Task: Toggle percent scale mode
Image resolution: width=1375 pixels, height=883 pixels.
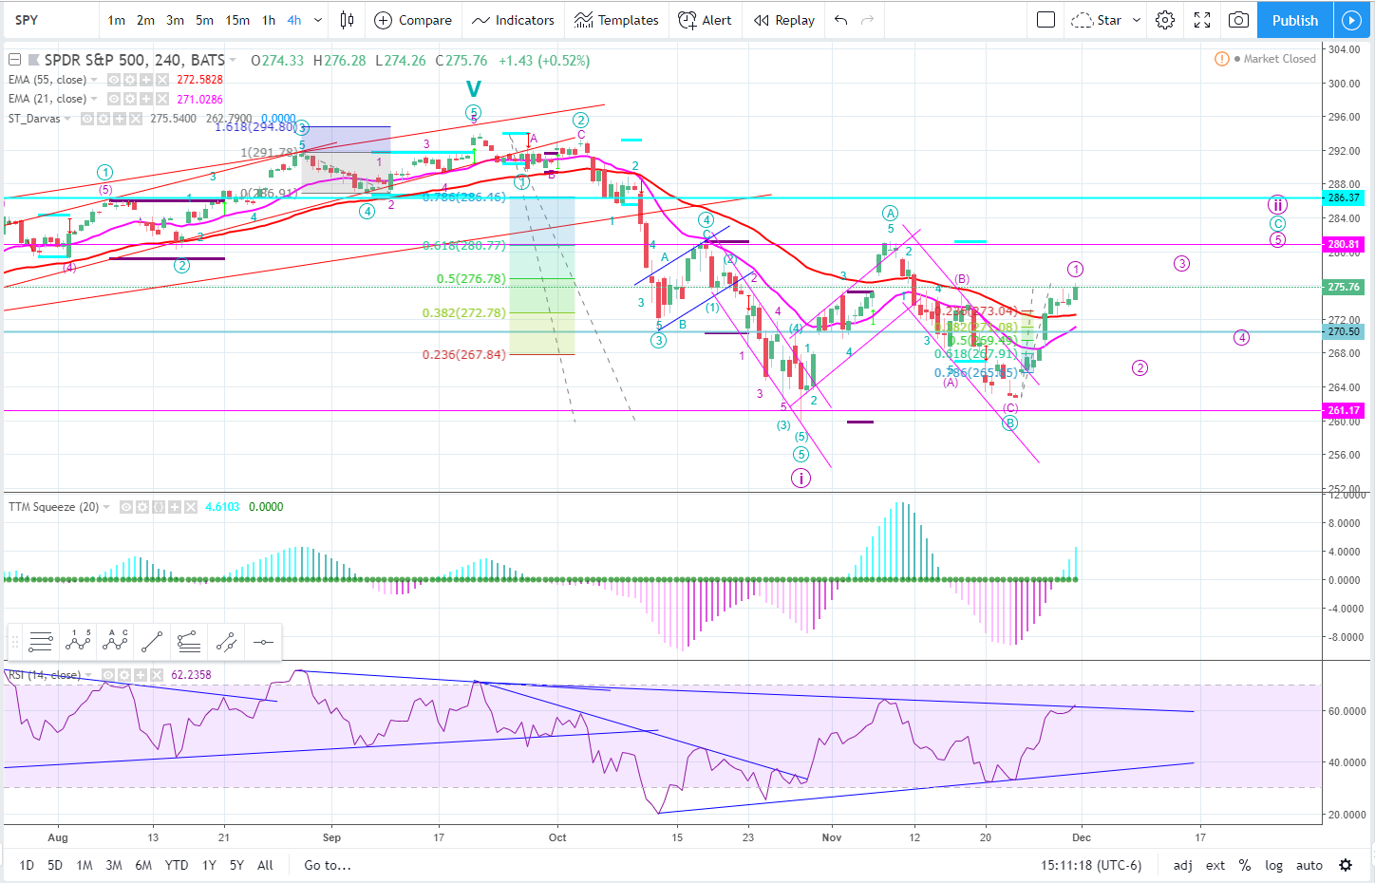Action: pyautogui.click(x=1245, y=865)
